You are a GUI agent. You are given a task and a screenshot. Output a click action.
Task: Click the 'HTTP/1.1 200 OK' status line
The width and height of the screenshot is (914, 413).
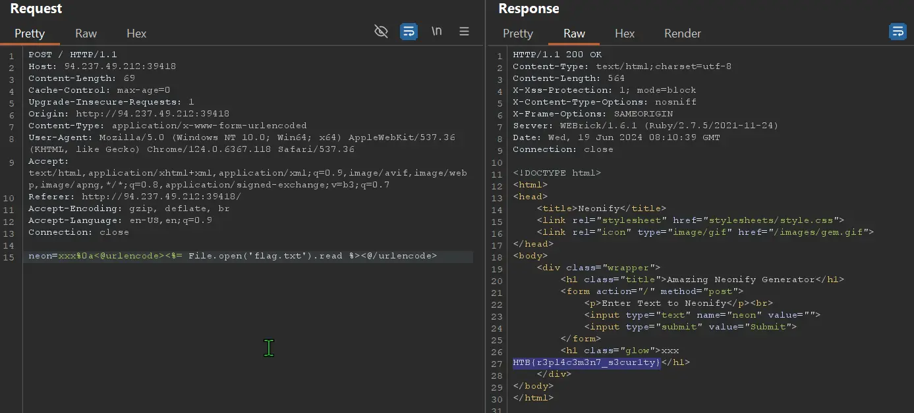coord(557,55)
